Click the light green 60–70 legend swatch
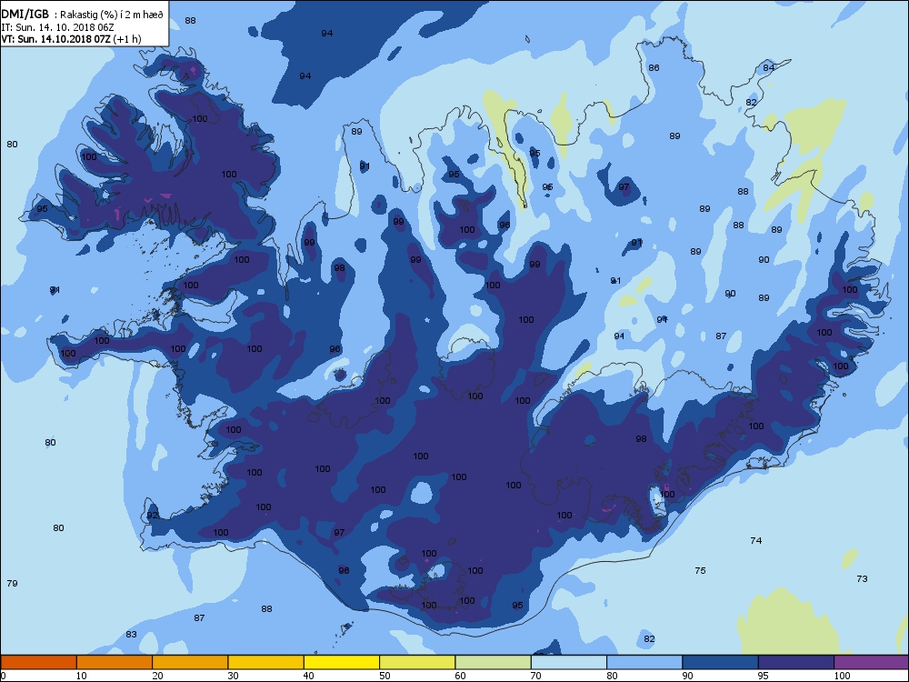Image resolution: width=909 pixels, height=682 pixels. [494, 662]
